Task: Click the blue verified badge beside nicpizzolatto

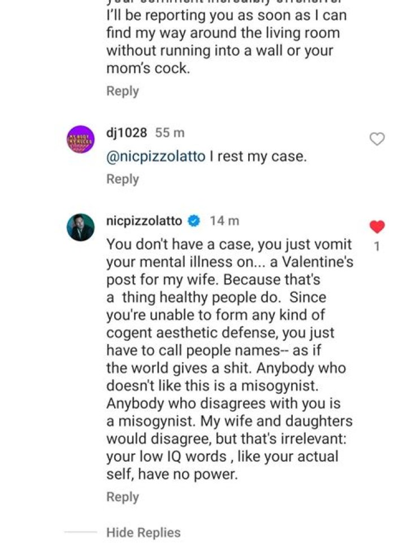Action: 193,222
